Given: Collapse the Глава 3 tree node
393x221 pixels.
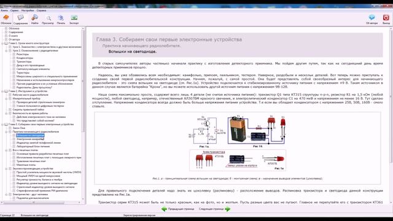Looking at the screenshot, I should [2, 124].
